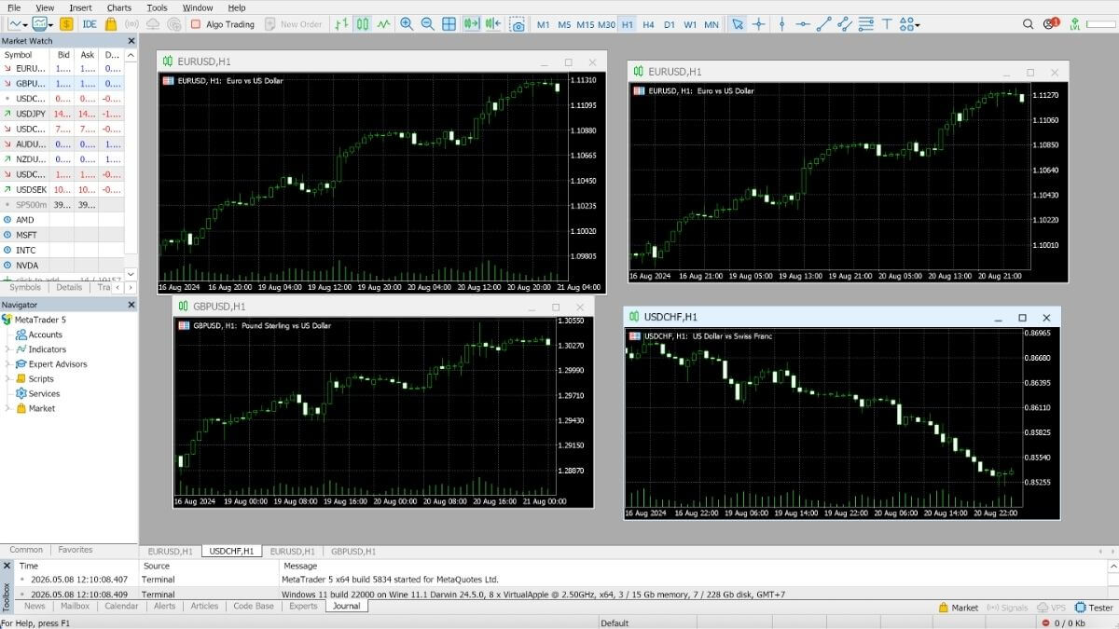Select the M15 timeframe
Viewport: 1119px width, 629px height.
click(x=585, y=24)
